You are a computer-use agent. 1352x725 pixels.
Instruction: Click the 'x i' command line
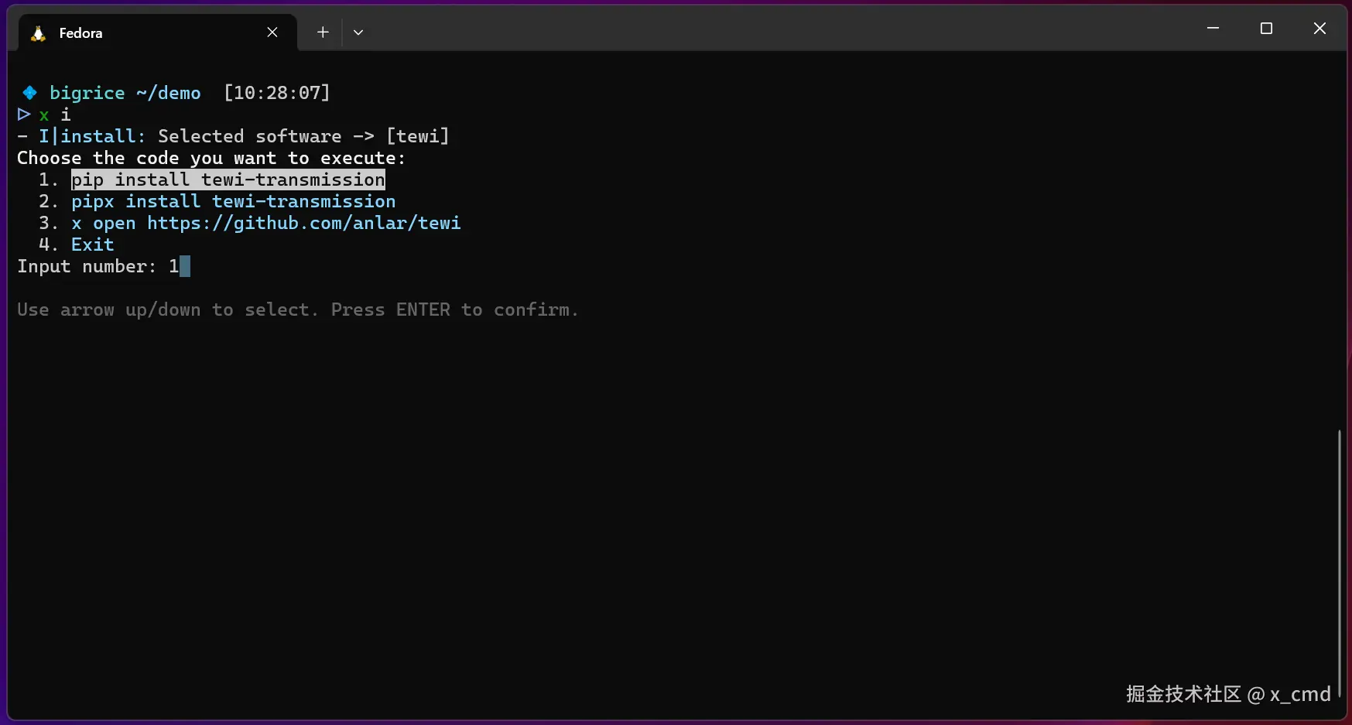click(55, 115)
